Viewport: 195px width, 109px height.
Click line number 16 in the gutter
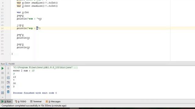tap(2, 28)
